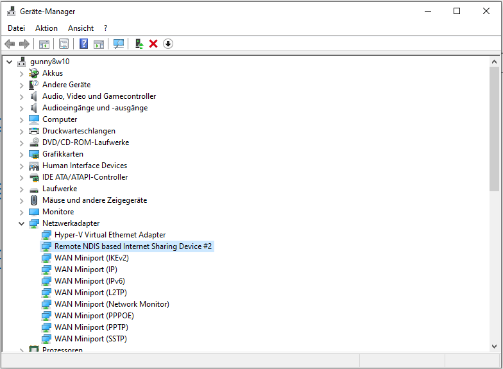This screenshot has width=503, height=369.
Task: Minimize the Geräte-Manager window
Action: [x=428, y=12]
